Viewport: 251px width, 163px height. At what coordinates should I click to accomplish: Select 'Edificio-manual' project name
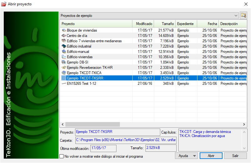point(78,52)
